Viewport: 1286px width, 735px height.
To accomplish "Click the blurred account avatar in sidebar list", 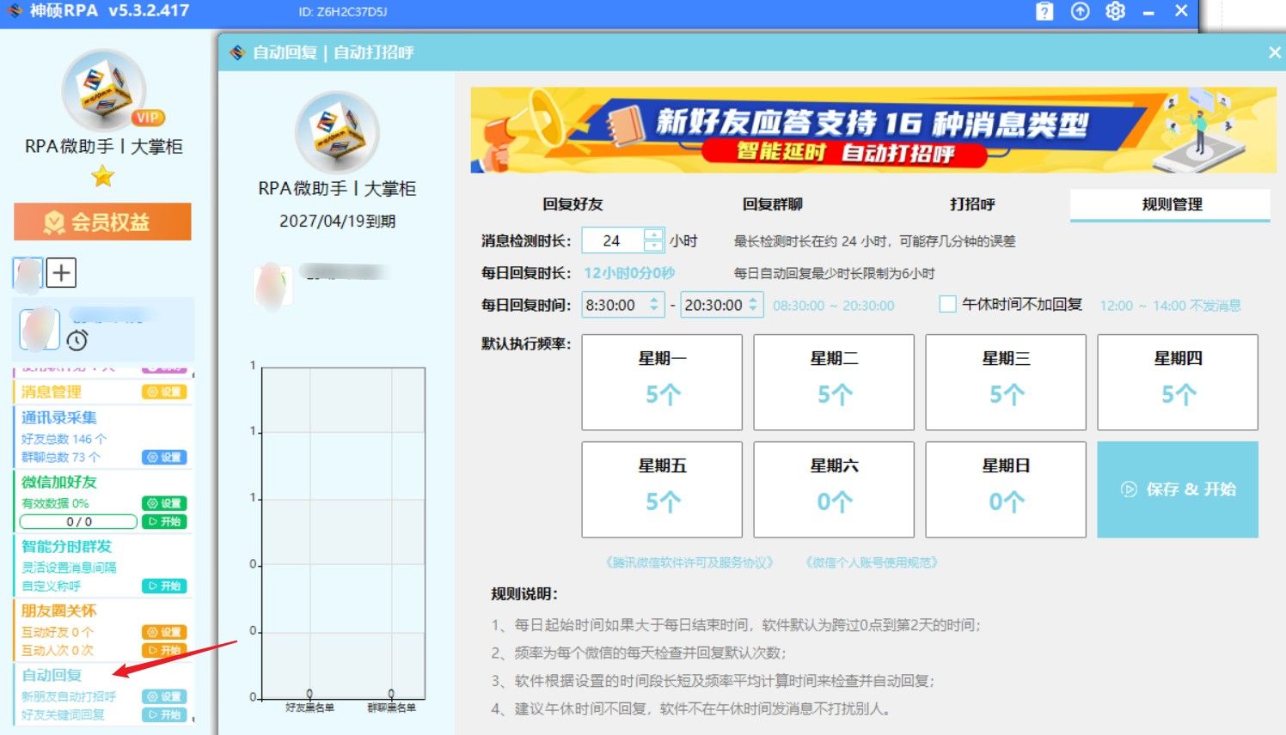I will point(40,330).
